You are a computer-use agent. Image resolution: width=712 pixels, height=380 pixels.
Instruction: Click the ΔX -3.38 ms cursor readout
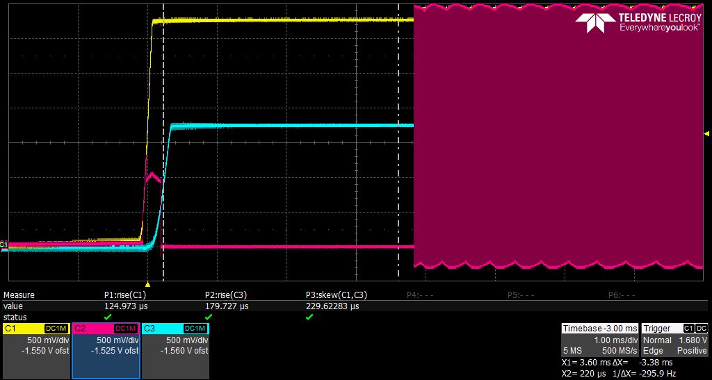(641, 363)
